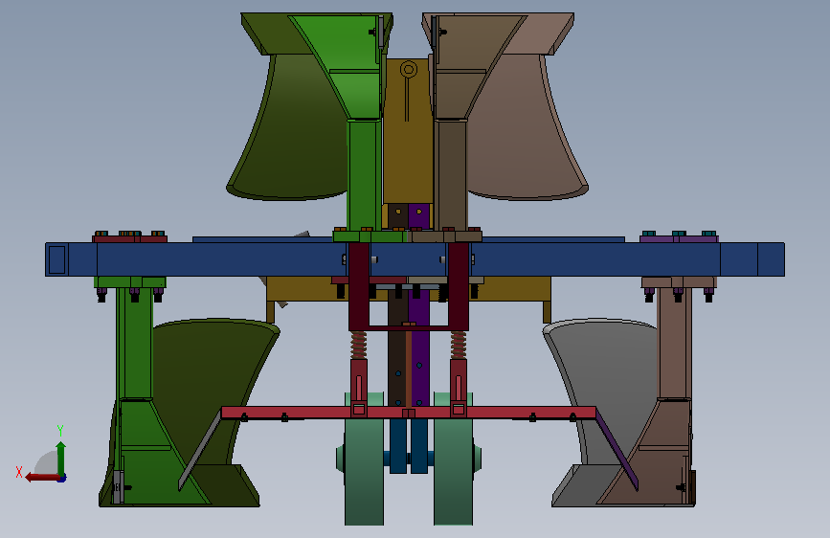
Task: Select the left coil spring
Action: 358,345
